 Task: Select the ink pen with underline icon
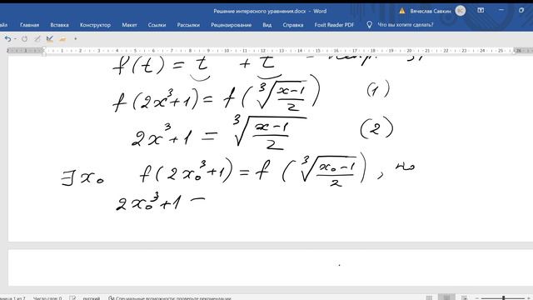pos(50,39)
